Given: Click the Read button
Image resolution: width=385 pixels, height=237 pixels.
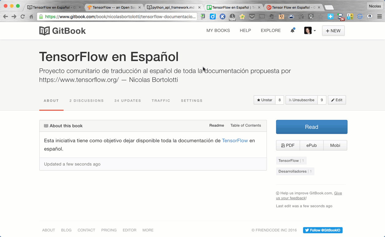Looking at the screenshot, I should click(x=311, y=127).
